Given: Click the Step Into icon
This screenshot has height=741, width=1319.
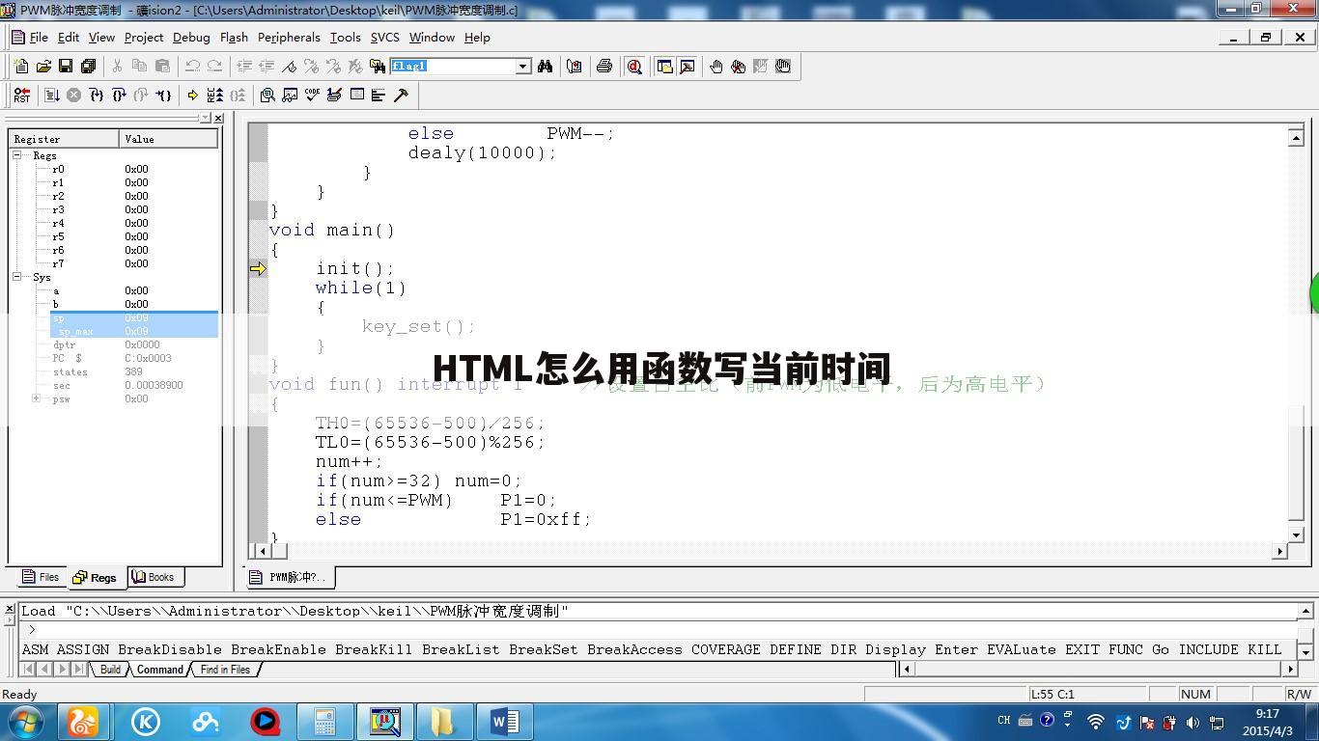Looking at the screenshot, I should pos(97,95).
